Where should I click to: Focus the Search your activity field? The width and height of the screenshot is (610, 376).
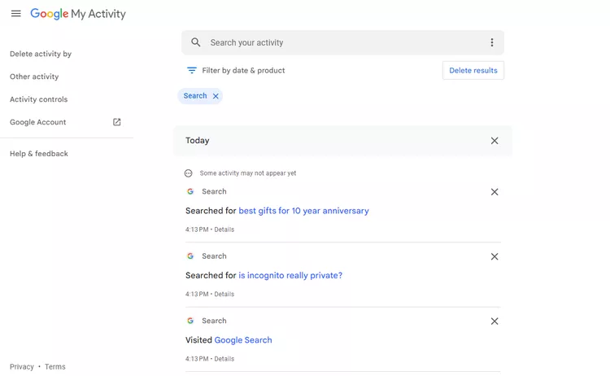(x=342, y=42)
